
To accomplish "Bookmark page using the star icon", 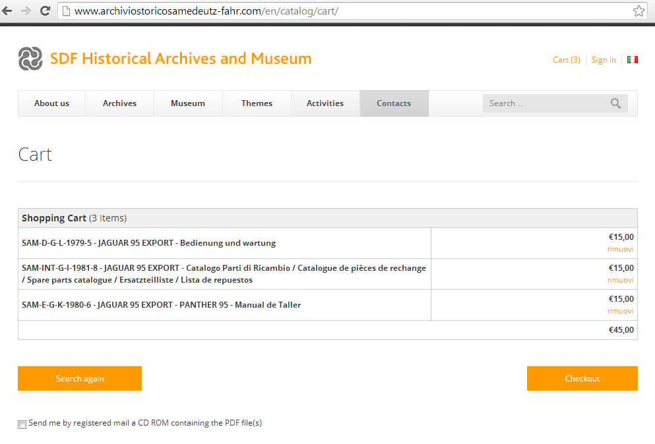I will tap(638, 11).
